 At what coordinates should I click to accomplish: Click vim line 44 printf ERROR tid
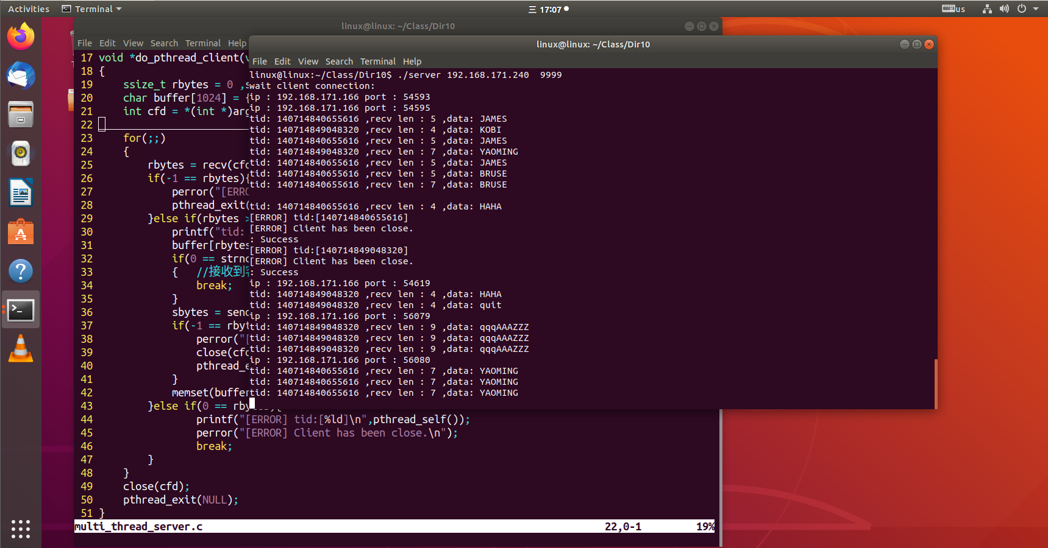pos(333,420)
